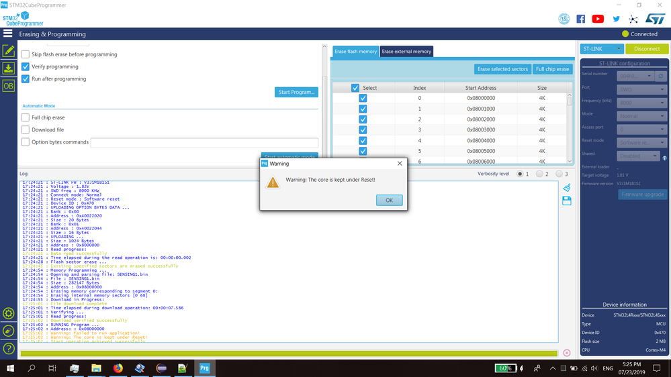Image resolution: width=671 pixels, height=377 pixels.
Task: Open the hamburger main menu
Action: [x=7, y=34]
